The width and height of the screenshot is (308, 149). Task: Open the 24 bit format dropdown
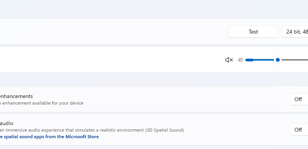pos(295,32)
